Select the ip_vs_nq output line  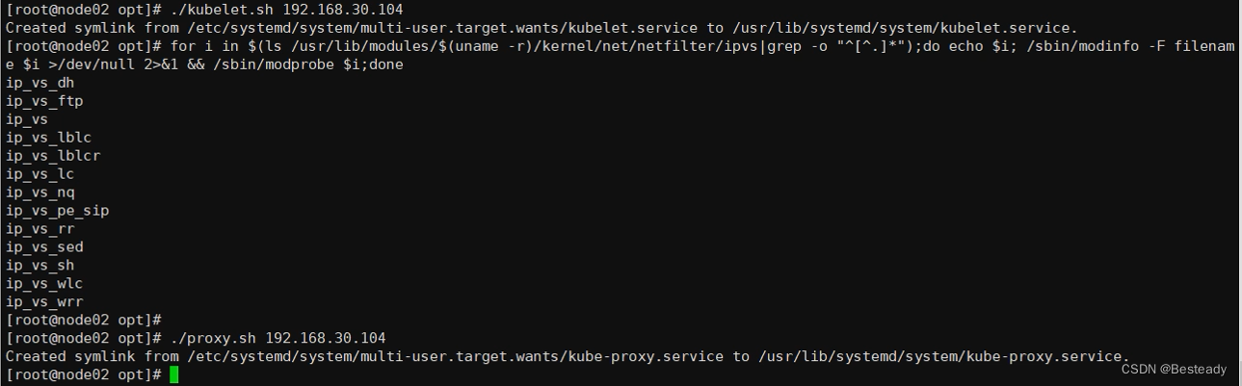(40, 193)
